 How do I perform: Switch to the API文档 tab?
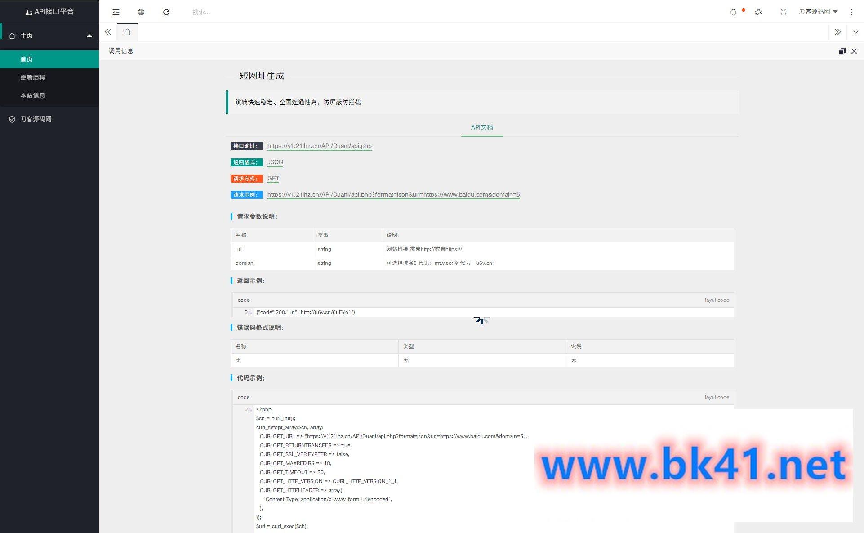[482, 127]
